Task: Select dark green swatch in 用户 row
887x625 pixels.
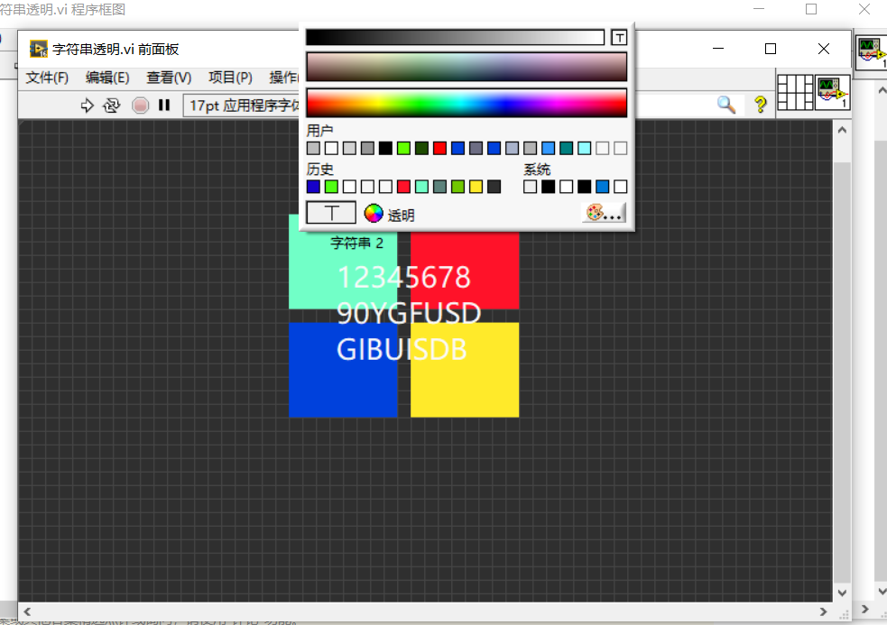Action: point(421,148)
